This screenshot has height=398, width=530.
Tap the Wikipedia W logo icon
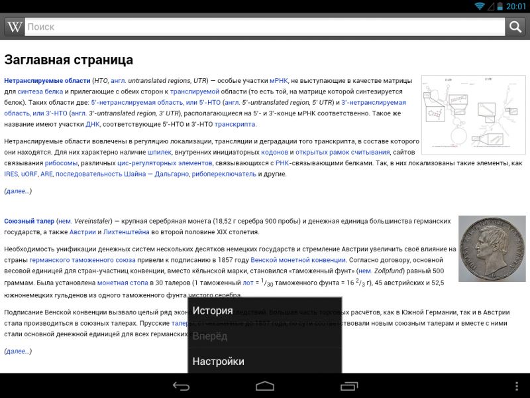pyautogui.click(x=15, y=27)
